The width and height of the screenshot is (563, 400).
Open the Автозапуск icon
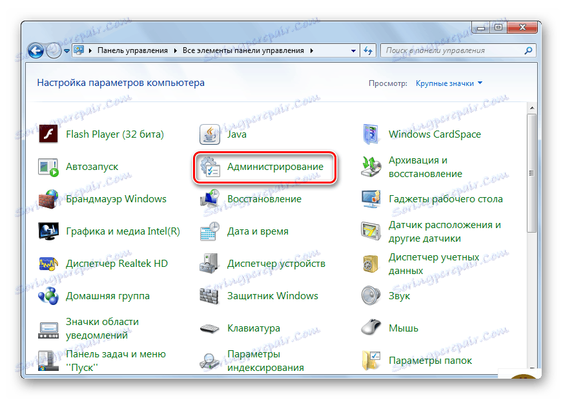[48, 167]
